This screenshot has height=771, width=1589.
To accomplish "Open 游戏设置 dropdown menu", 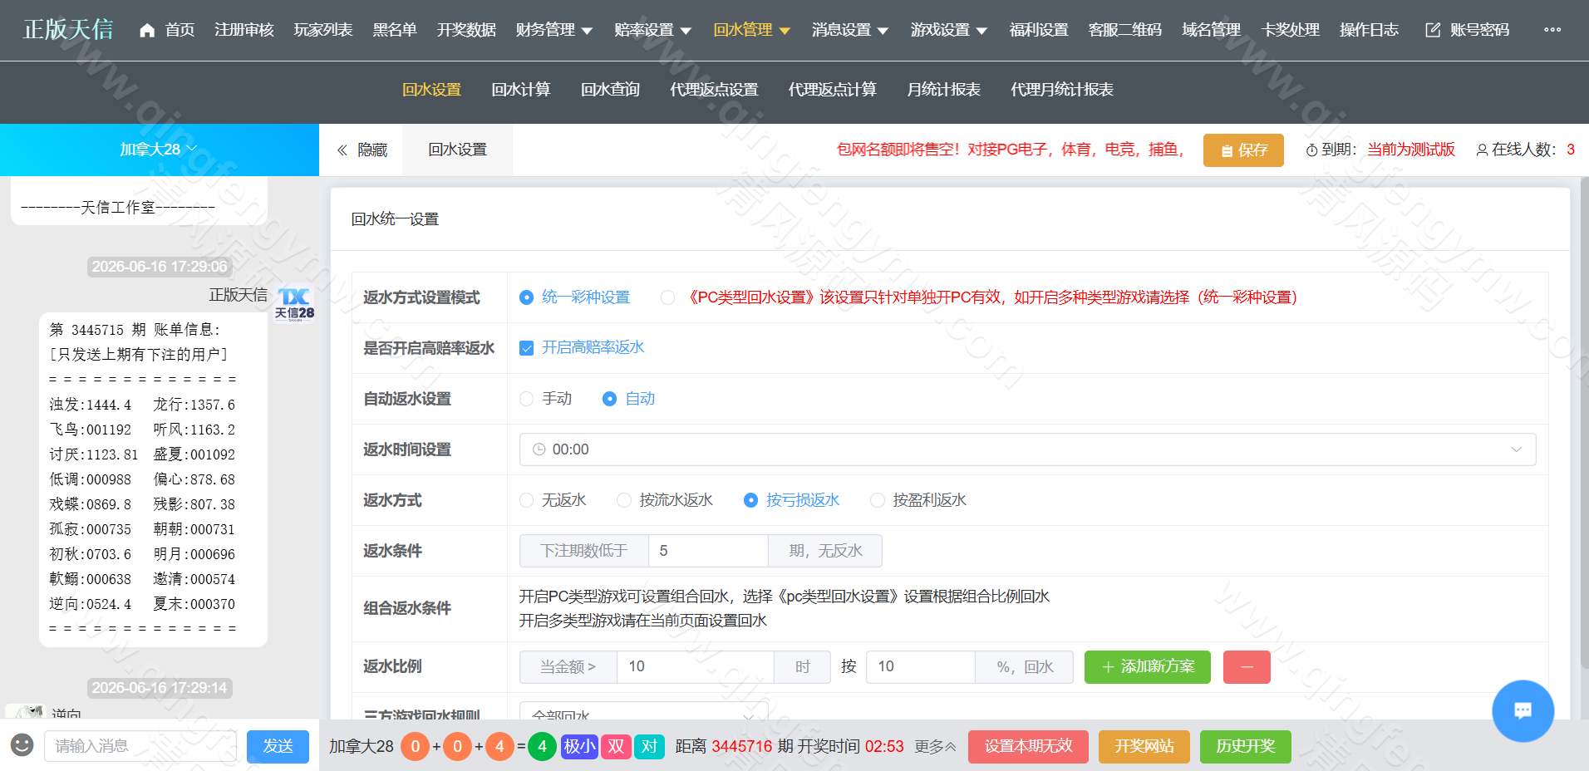I will [949, 30].
